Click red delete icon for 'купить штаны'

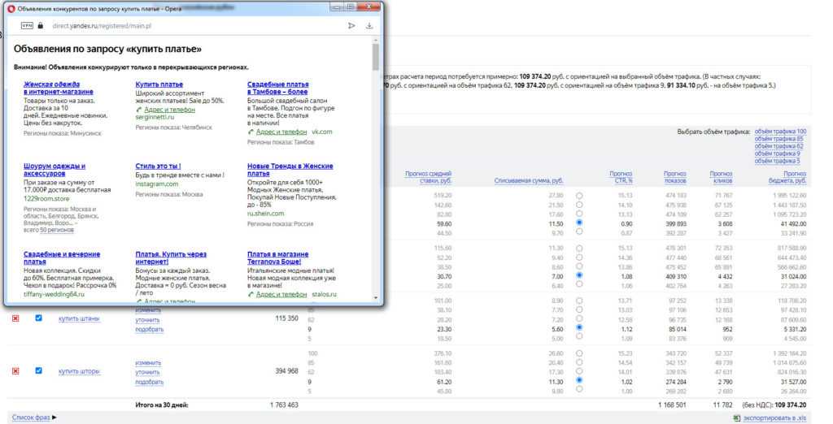pyautogui.click(x=15, y=318)
